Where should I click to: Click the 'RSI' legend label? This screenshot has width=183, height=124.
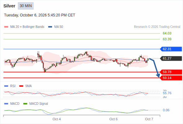pyautogui.click(x=13, y=86)
